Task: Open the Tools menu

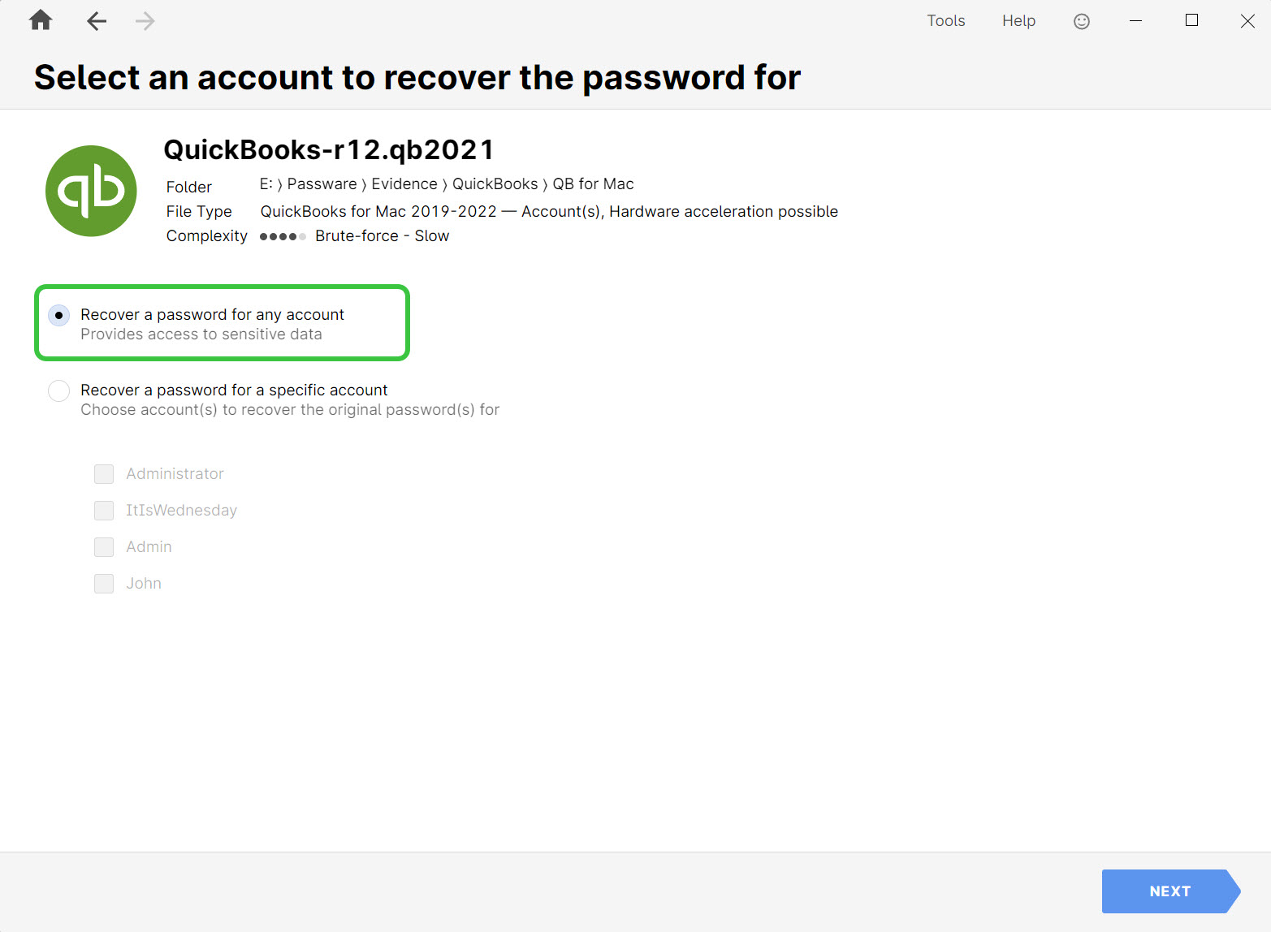Action: click(945, 20)
